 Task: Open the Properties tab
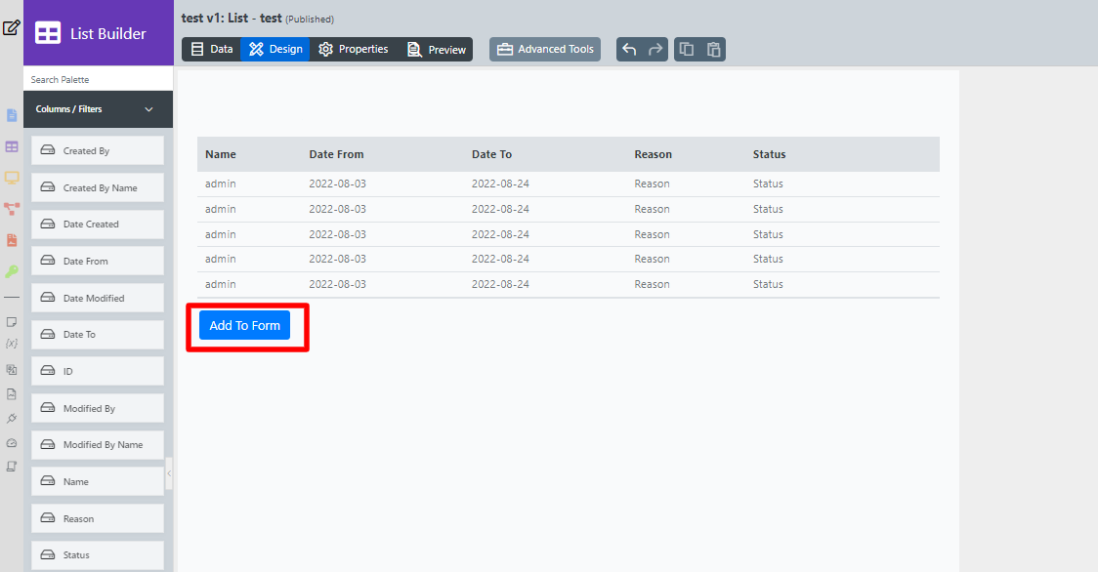coord(354,49)
